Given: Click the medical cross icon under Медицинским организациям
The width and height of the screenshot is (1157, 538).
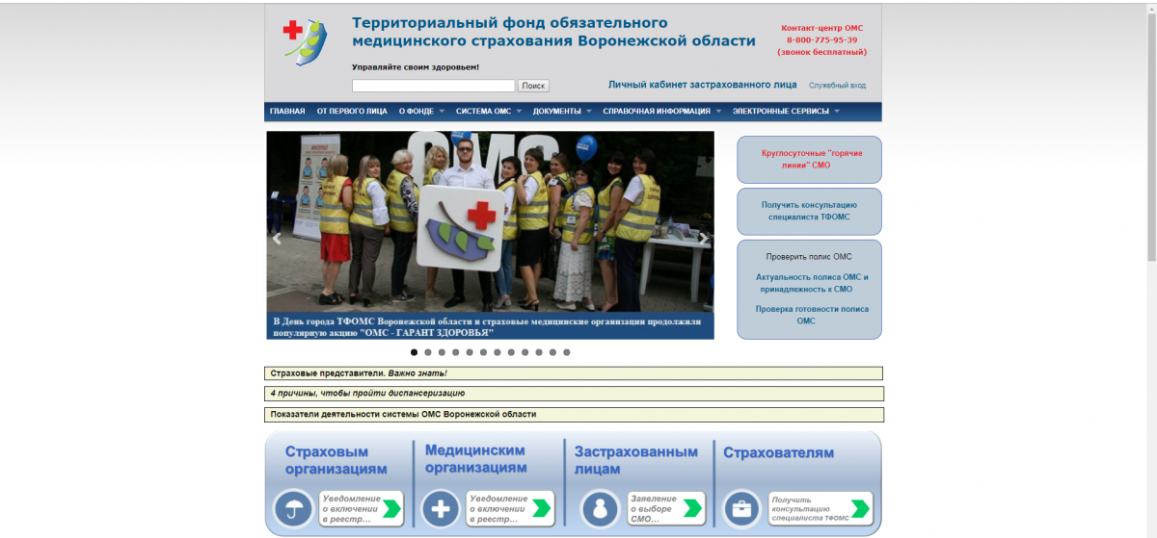Looking at the screenshot, I should point(441,508).
